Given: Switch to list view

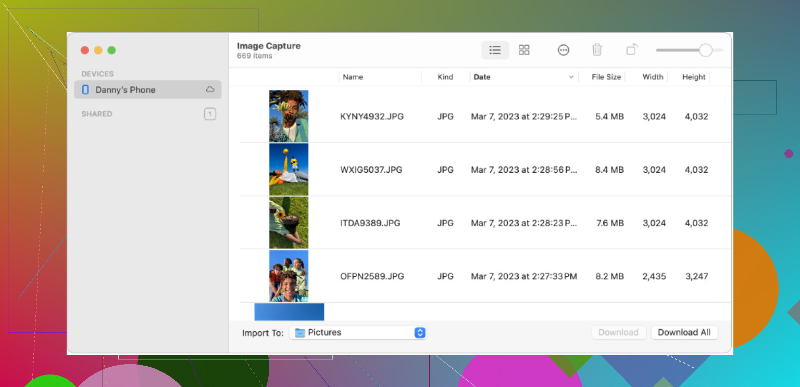Looking at the screenshot, I should pyautogui.click(x=495, y=50).
